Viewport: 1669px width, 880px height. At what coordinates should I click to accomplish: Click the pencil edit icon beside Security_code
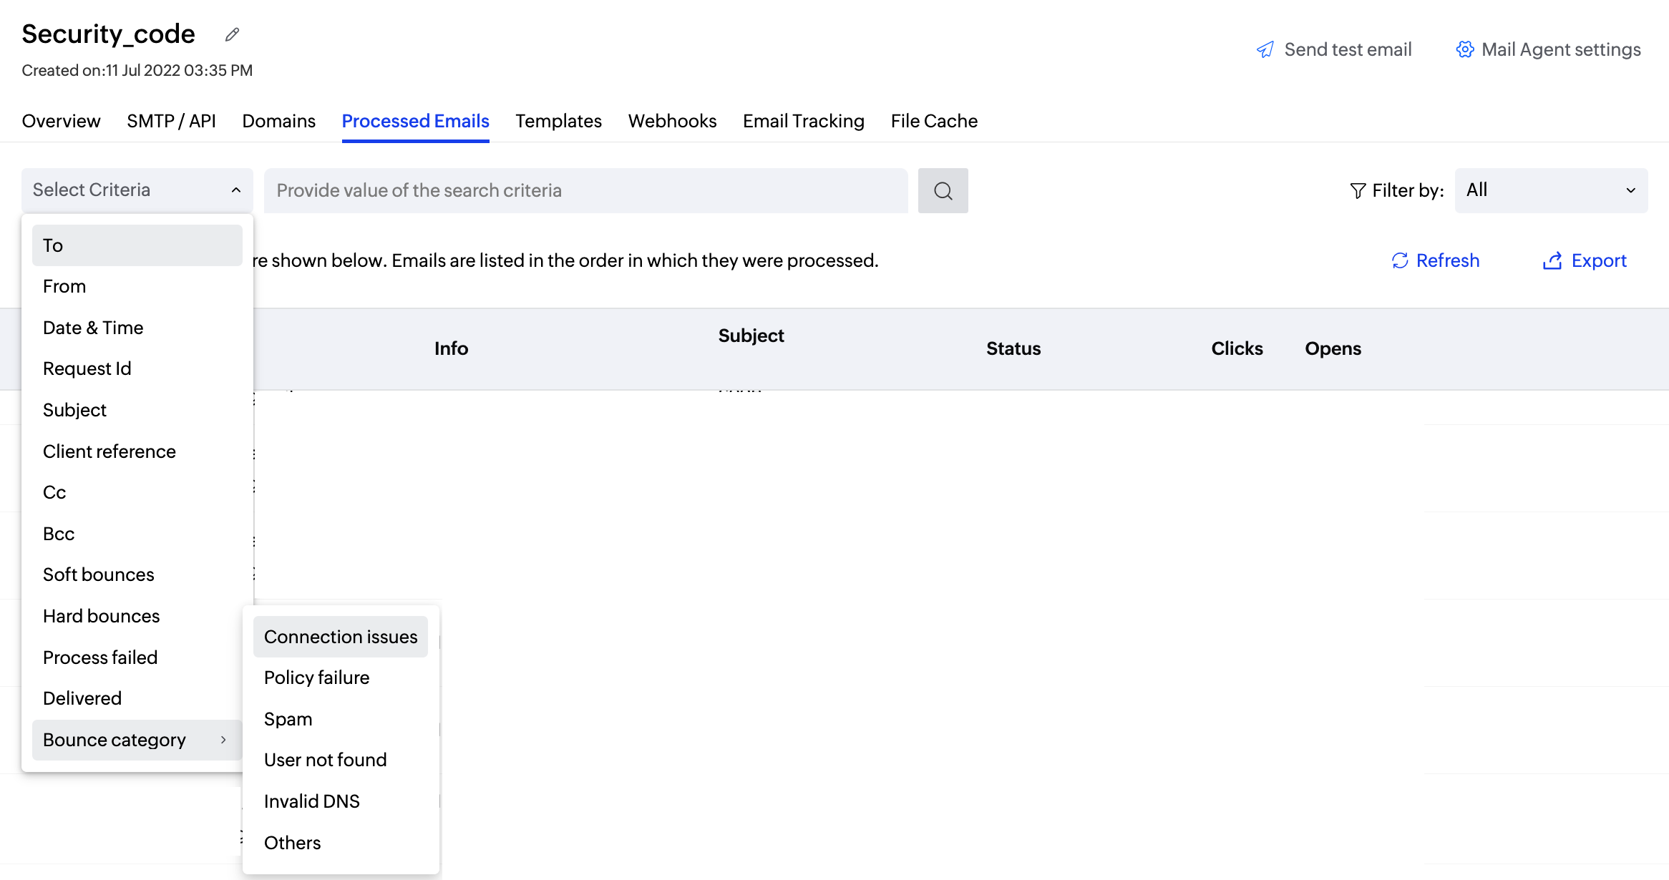pyautogui.click(x=232, y=34)
